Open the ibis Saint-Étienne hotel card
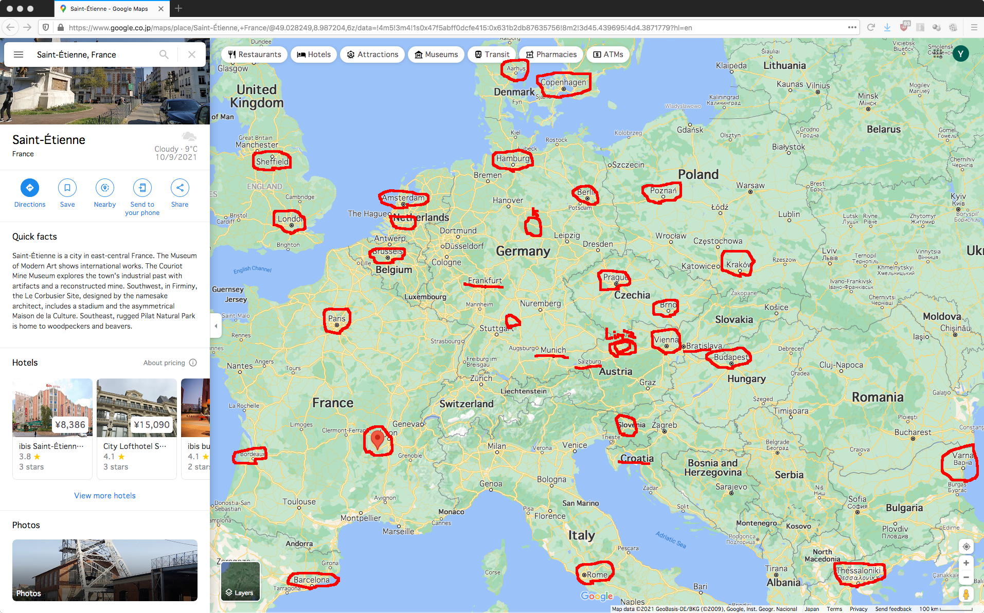The width and height of the screenshot is (984, 613). 52,429
